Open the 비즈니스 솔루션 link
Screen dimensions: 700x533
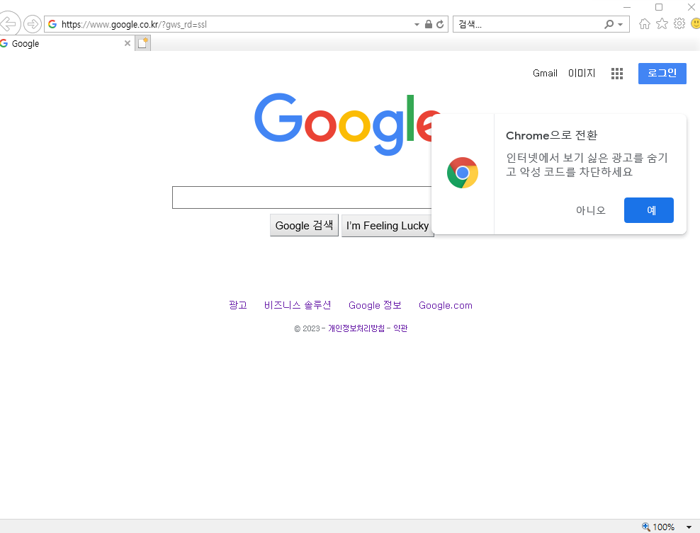[x=298, y=305]
